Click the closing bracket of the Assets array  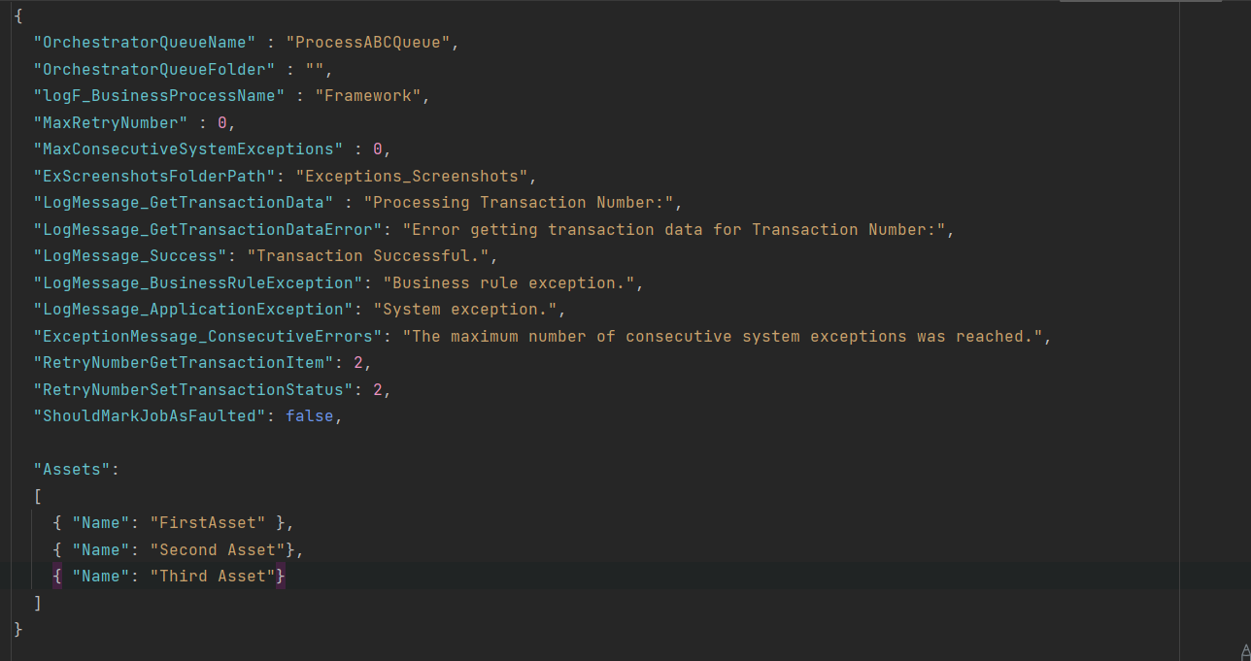[39, 602]
